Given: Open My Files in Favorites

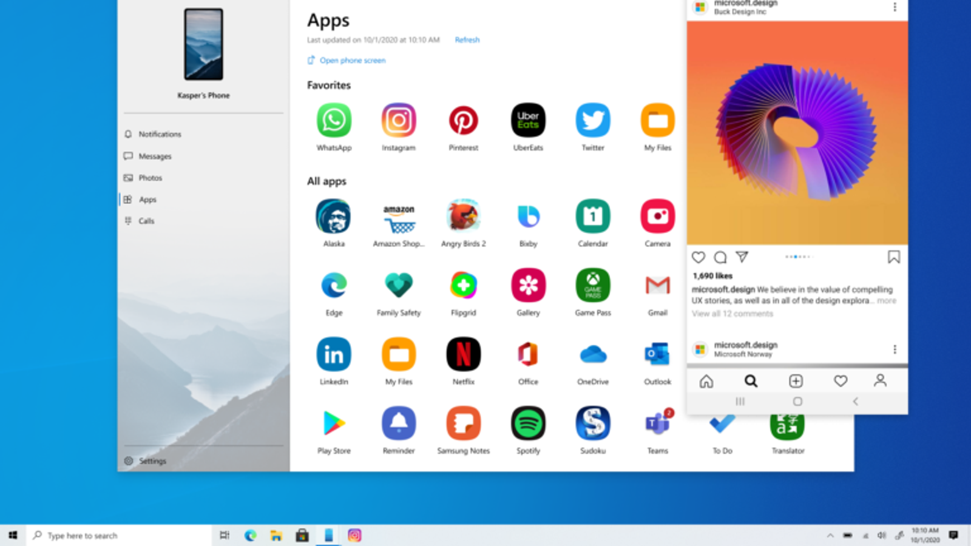Looking at the screenshot, I should click(x=658, y=120).
